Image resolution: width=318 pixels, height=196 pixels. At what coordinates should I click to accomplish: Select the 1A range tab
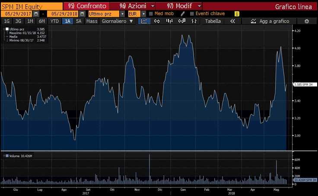(x=67, y=21)
